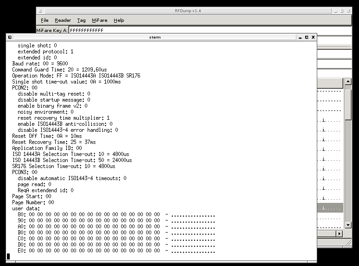
Task: Click 'extended protocol: 1' line
Action: pos(45,52)
